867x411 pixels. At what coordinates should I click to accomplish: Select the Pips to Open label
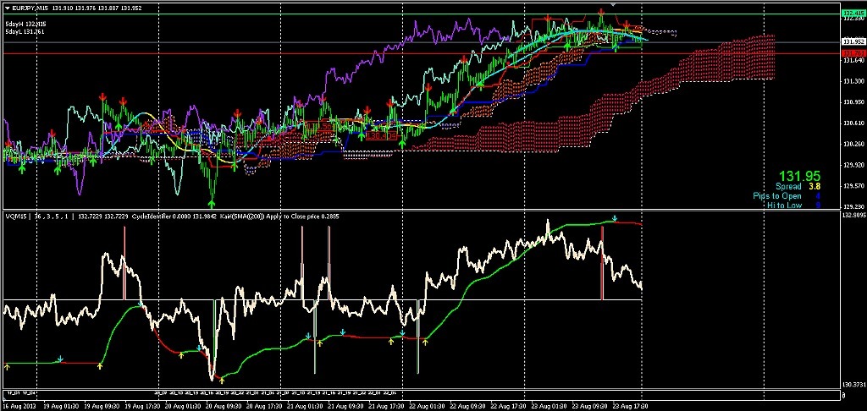coord(778,196)
